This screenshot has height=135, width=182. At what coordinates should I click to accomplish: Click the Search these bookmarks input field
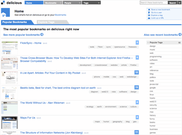[x=154, y=3]
